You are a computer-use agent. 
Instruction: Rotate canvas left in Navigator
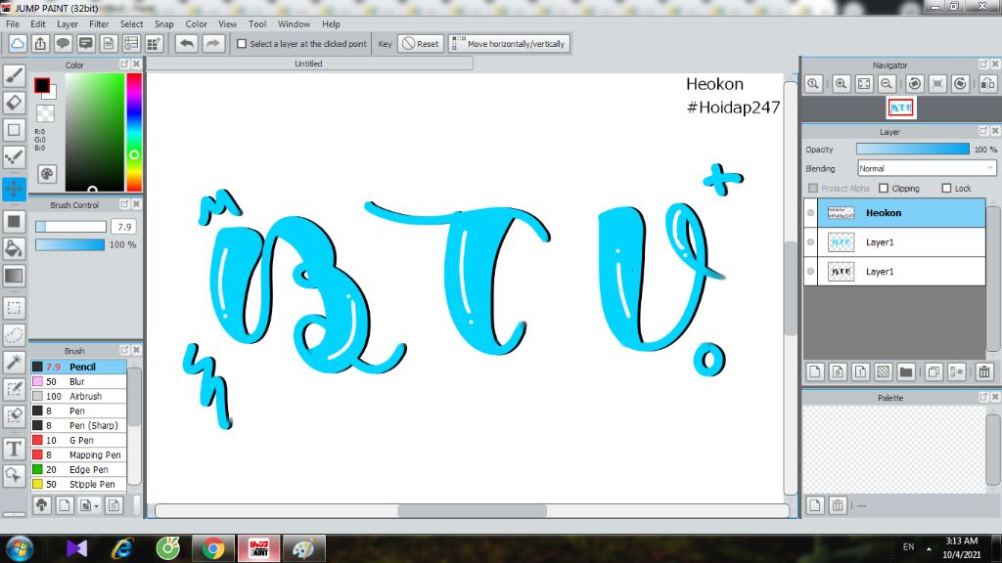pyautogui.click(x=915, y=84)
